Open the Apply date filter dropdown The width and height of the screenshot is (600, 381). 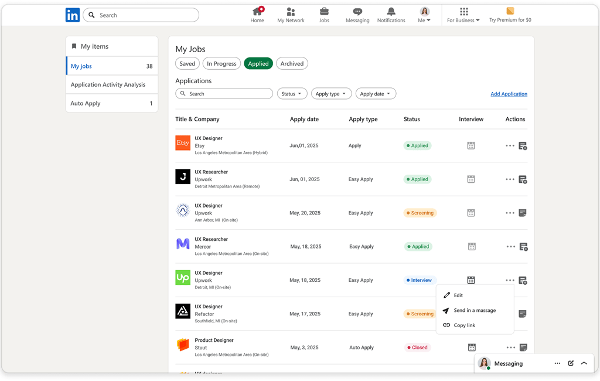tap(376, 94)
